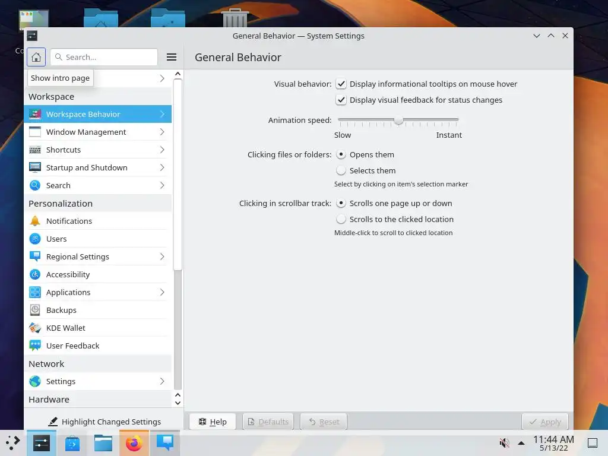Click the 'Slow' slider end label
The image size is (608, 456).
343,135
